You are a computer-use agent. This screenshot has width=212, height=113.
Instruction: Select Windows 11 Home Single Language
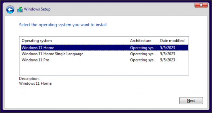(x=105, y=54)
